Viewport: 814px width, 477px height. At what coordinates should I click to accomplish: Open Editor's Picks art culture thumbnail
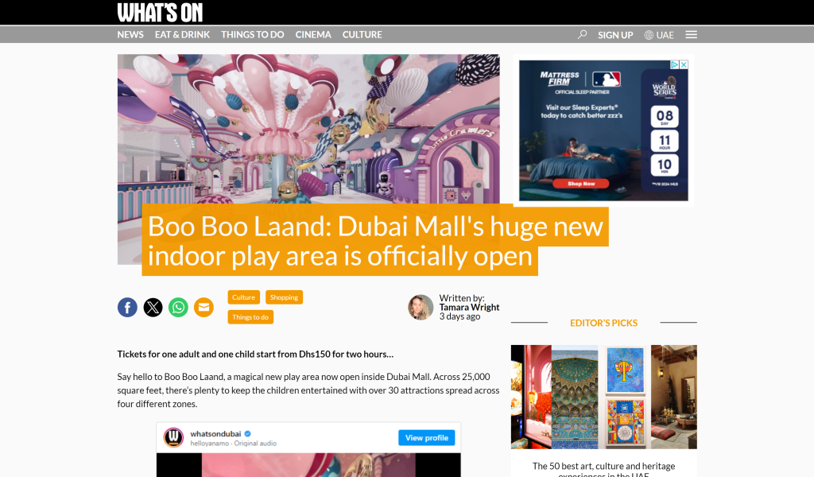(x=604, y=397)
